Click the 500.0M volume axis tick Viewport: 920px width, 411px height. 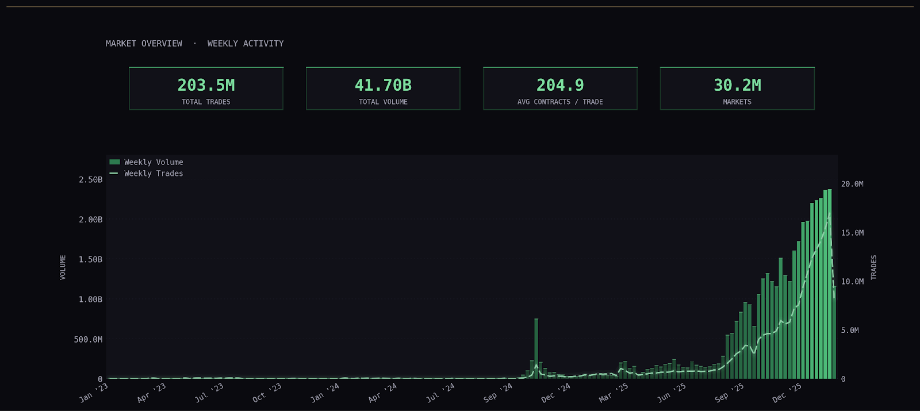click(88, 339)
